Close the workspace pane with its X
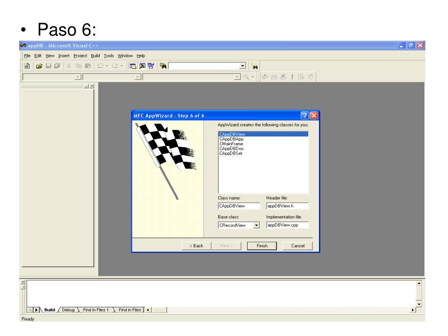This screenshot has width=448, height=336. pos(92,86)
